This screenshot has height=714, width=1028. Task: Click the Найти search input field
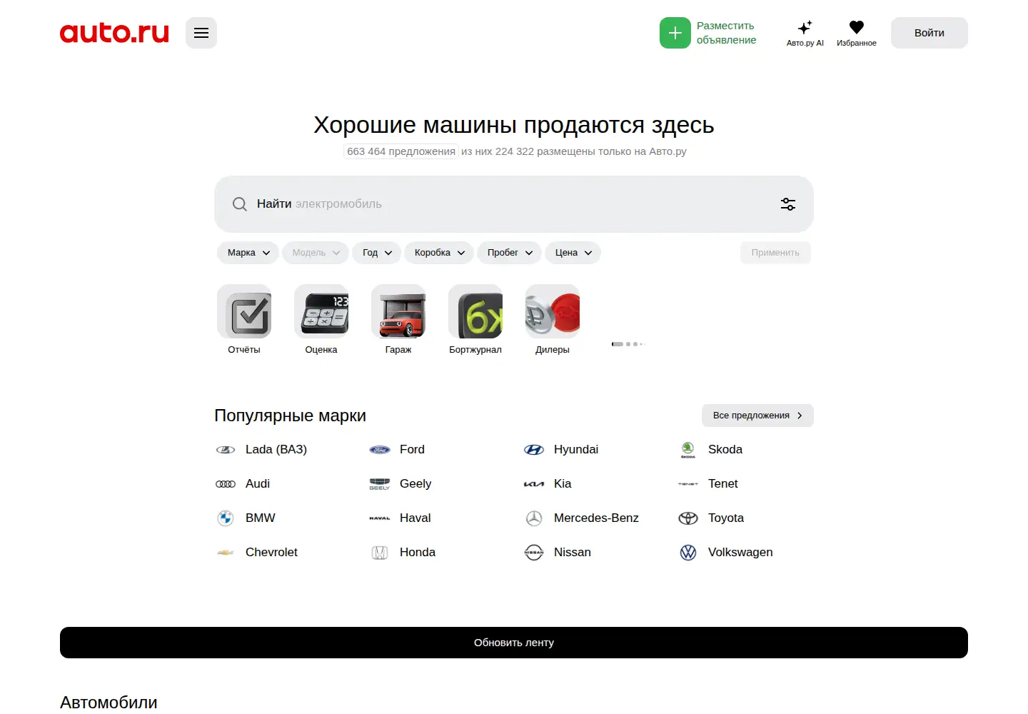[514, 204]
